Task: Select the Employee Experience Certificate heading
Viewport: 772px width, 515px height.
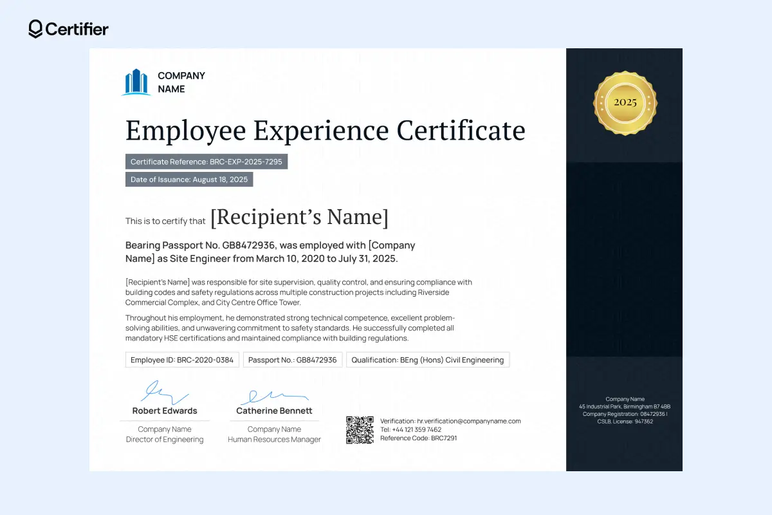Action: coord(325,131)
